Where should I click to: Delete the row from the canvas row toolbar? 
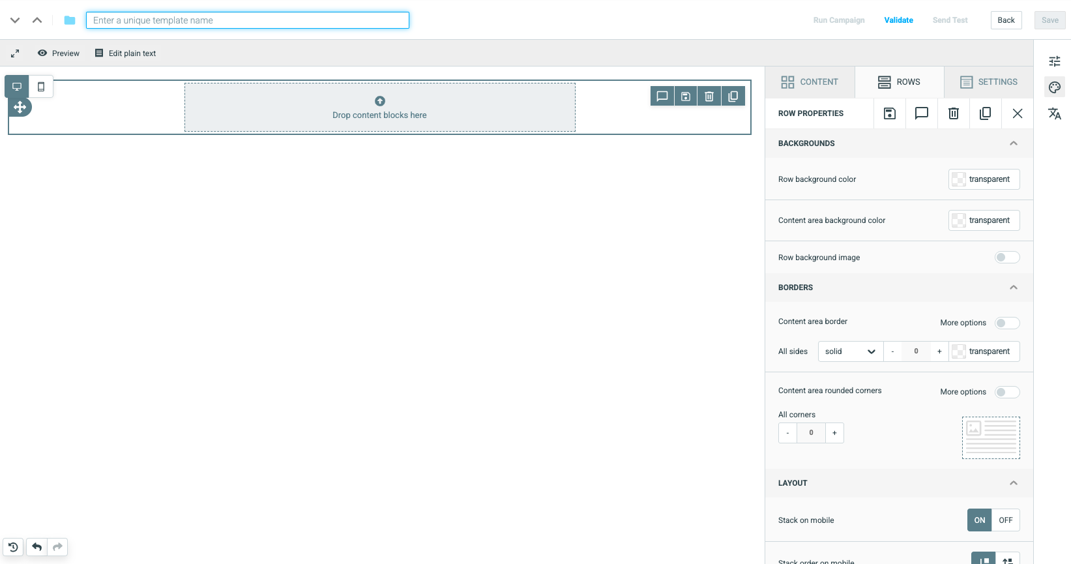(x=709, y=96)
